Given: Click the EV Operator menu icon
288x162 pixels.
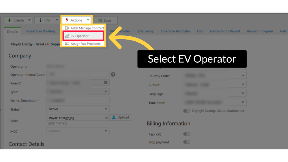Looking at the screenshot, I should (x=67, y=36).
